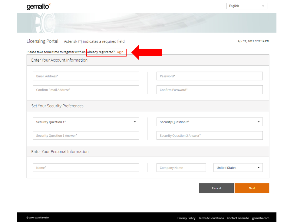Open the Terms & Conditions link
294x223 pixels.
click(x=211, y=218)
